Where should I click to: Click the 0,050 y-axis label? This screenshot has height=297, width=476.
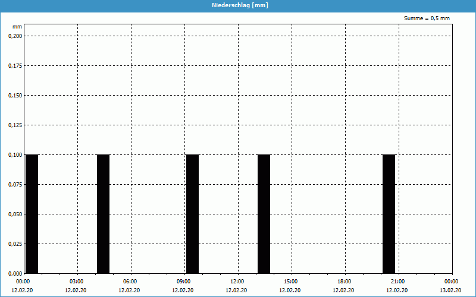14,214
